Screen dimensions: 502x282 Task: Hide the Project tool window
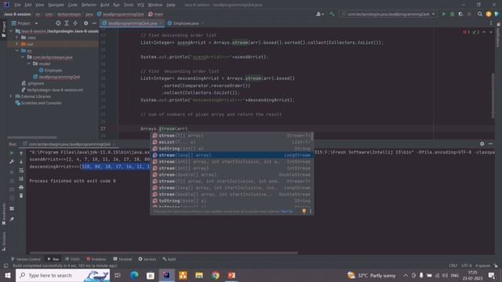click(x=94, y=23)
